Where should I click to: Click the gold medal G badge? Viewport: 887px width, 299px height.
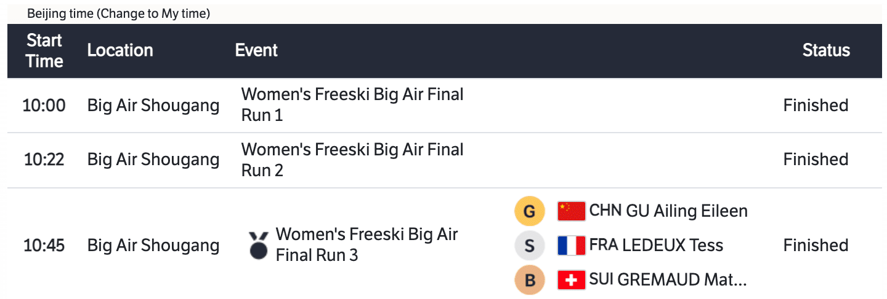(x=529, y=211)
